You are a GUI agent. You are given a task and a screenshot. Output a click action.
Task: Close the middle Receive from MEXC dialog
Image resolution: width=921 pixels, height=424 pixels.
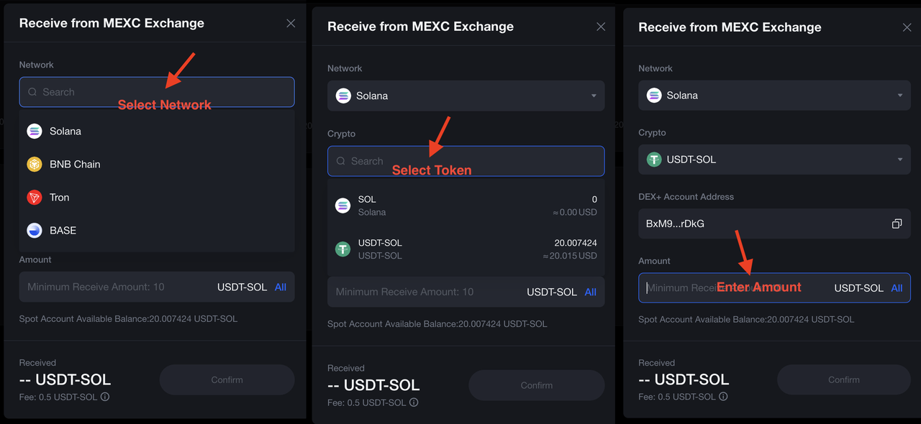coord(601,27)
